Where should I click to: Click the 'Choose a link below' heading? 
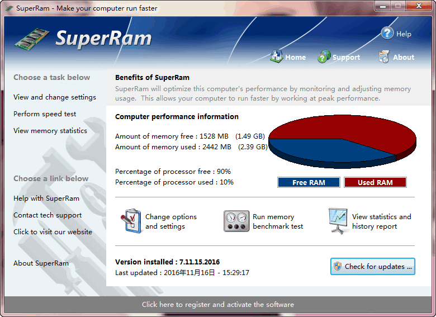pos(51,178)
